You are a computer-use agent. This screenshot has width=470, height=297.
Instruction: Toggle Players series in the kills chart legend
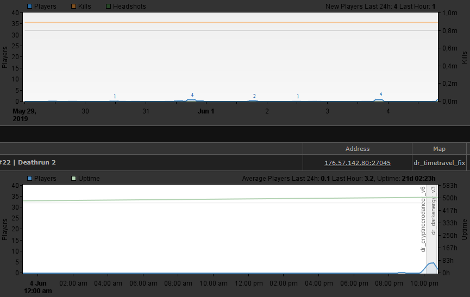[45, 7]
